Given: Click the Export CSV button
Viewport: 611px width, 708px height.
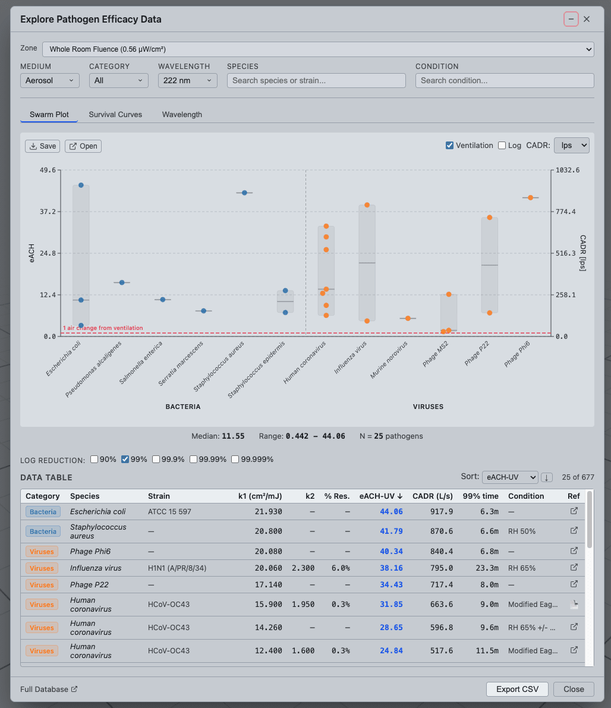Looking at the screenshot, I should [x=517, y=689].
